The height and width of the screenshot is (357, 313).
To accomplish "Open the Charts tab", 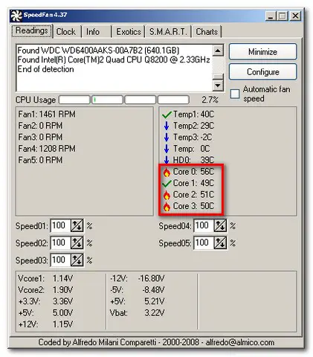I will 207,32.
